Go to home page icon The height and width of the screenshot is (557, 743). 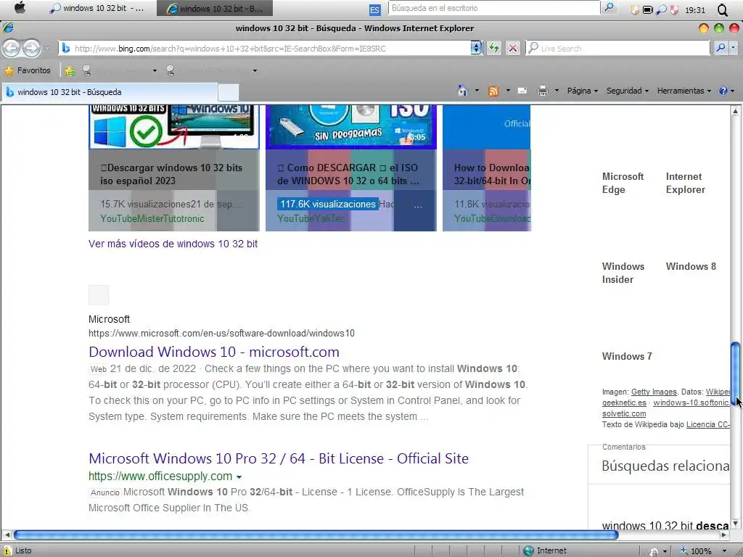click(462, 91)
